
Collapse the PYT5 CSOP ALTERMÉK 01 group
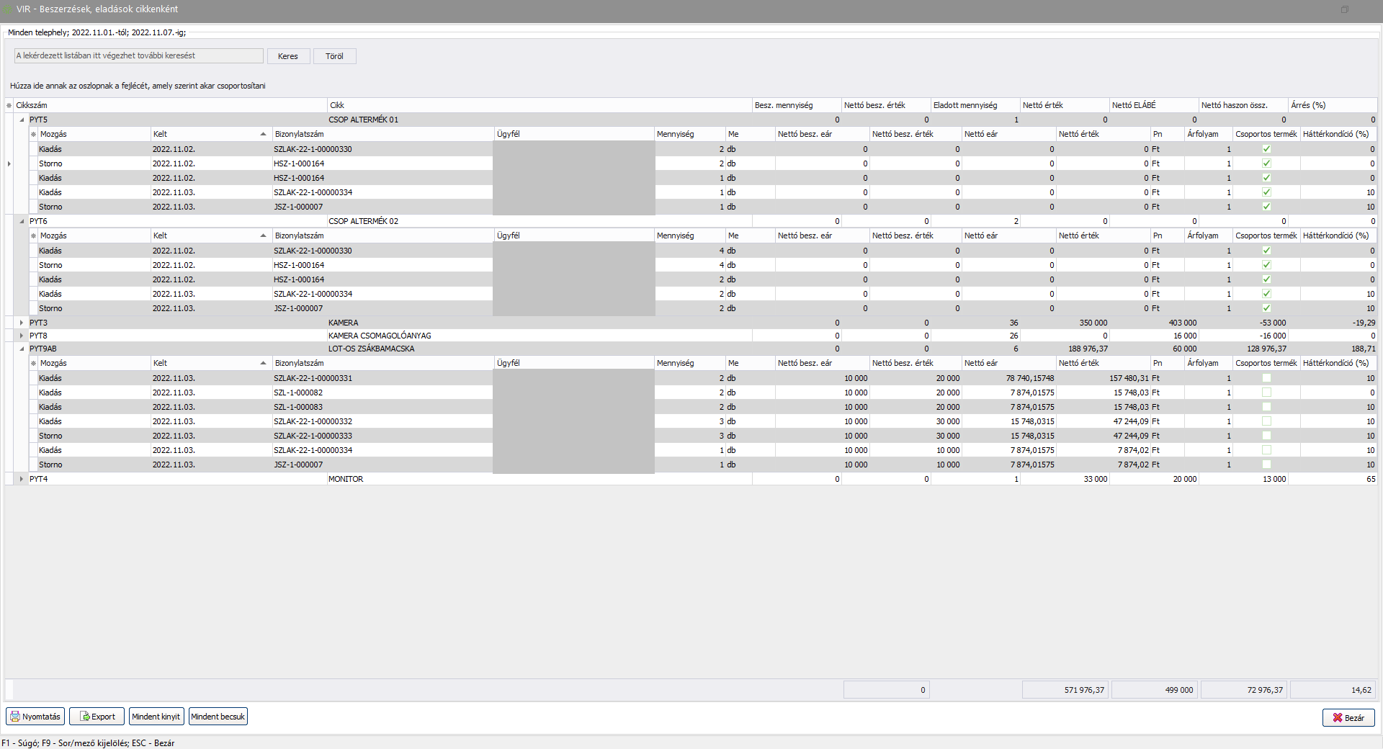point(22,120)
